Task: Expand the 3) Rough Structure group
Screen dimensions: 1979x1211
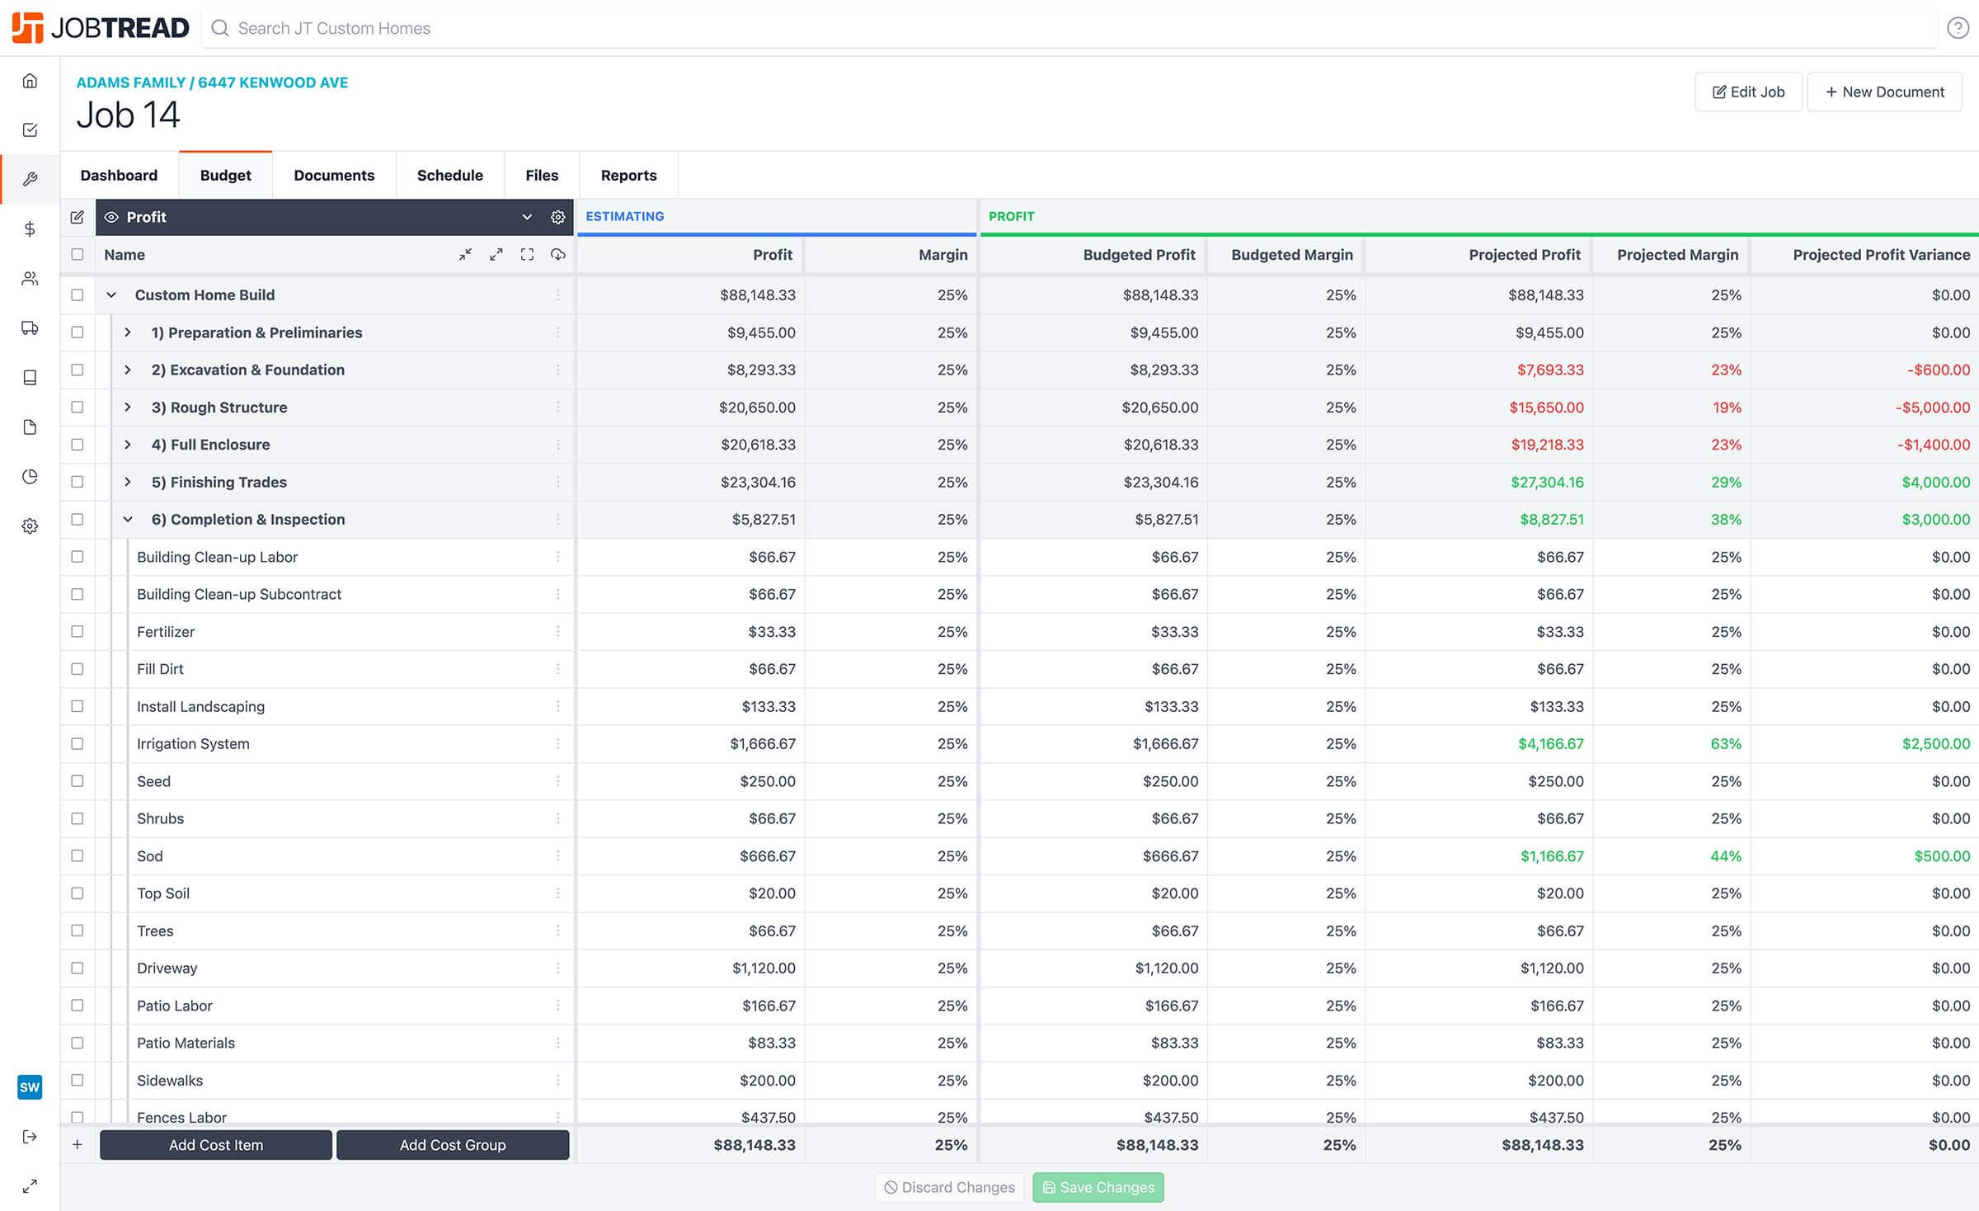Action: pos(128,408)
